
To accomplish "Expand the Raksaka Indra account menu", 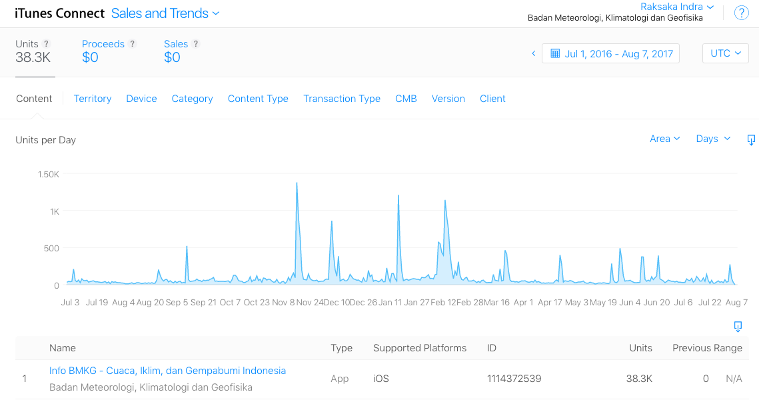I will 677,7.
